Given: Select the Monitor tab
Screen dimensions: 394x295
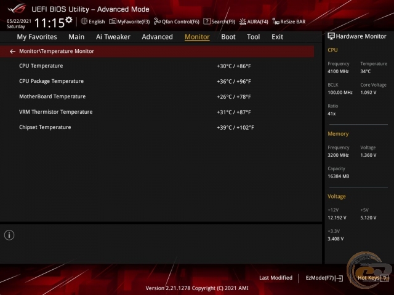Looking at the screenshot, I should (x=197, y=37).
